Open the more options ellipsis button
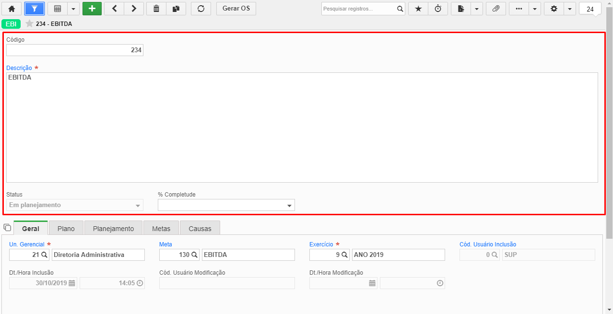Viewport: 613px width, 314px height. click(x=519, y=9)
